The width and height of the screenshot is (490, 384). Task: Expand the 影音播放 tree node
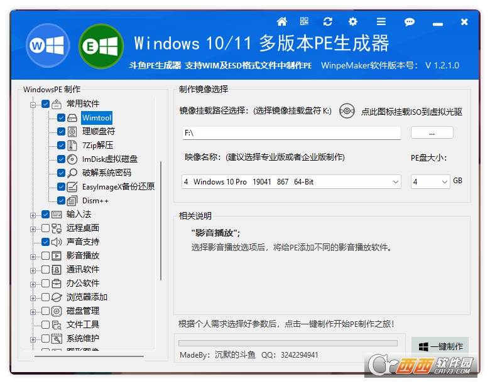click(33, 257)
